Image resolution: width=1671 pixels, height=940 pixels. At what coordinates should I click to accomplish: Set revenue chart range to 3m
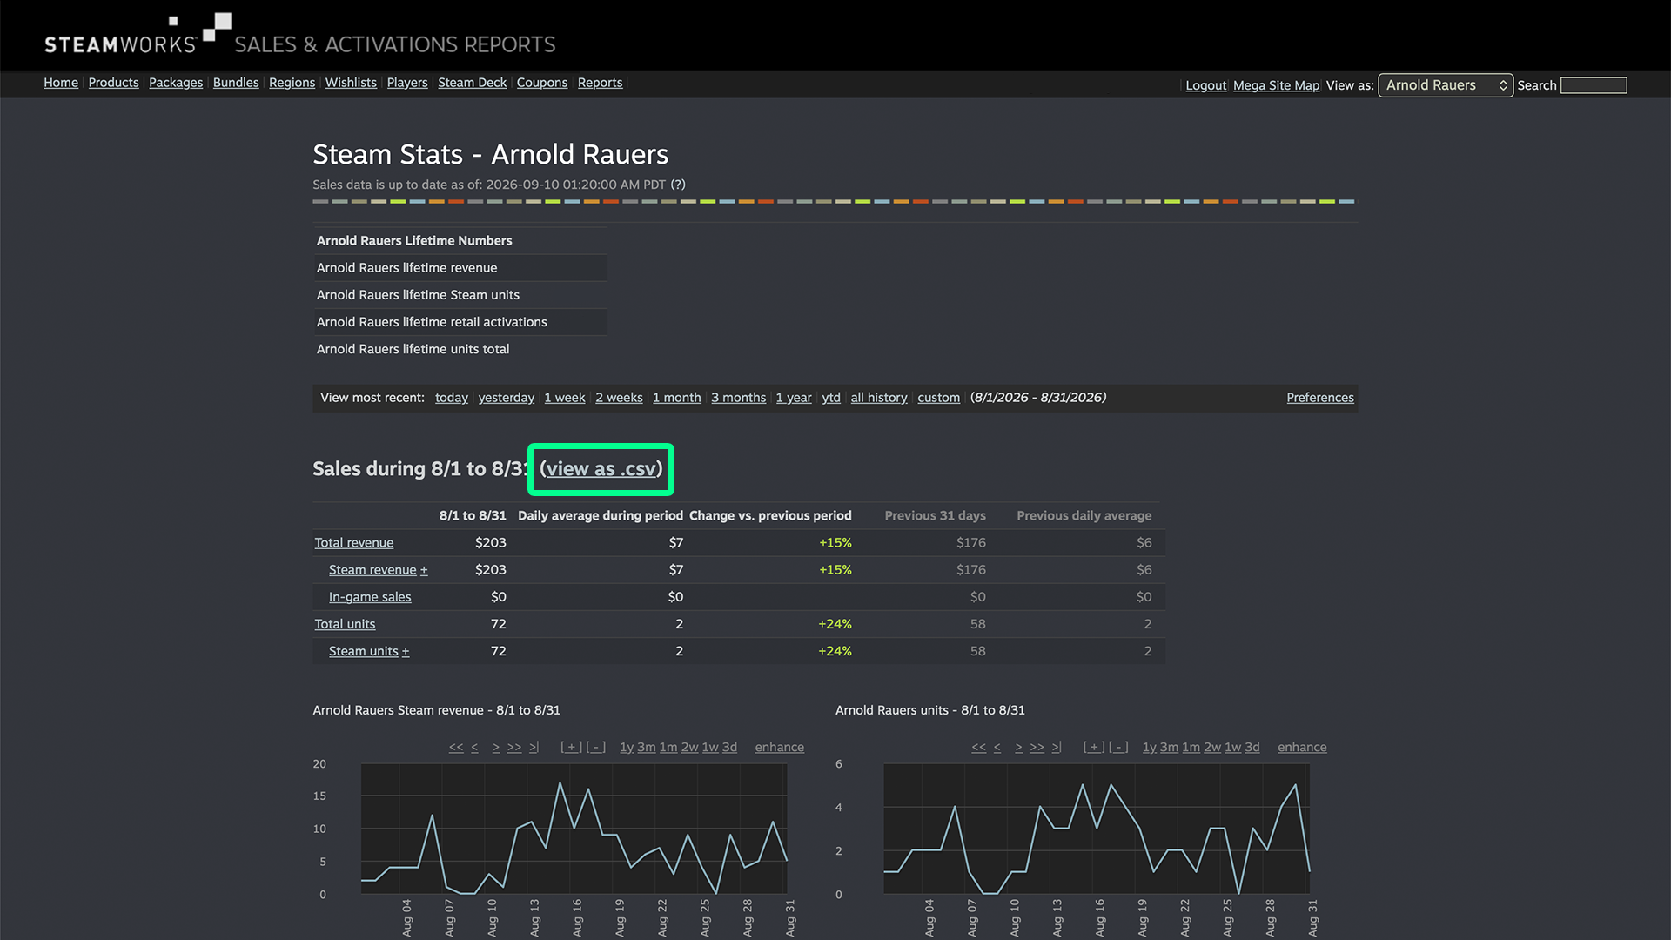click(x=647, y=748)
